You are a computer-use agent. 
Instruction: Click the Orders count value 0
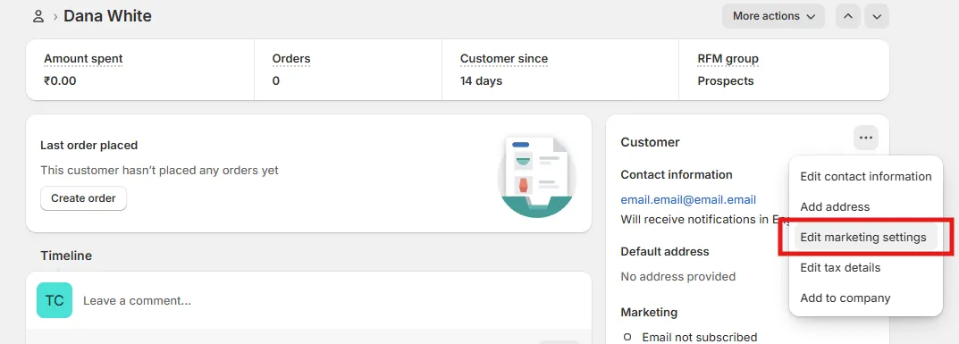click(x=276, y=81)
